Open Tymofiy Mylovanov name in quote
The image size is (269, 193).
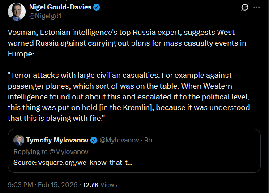(x=57, y=140)
